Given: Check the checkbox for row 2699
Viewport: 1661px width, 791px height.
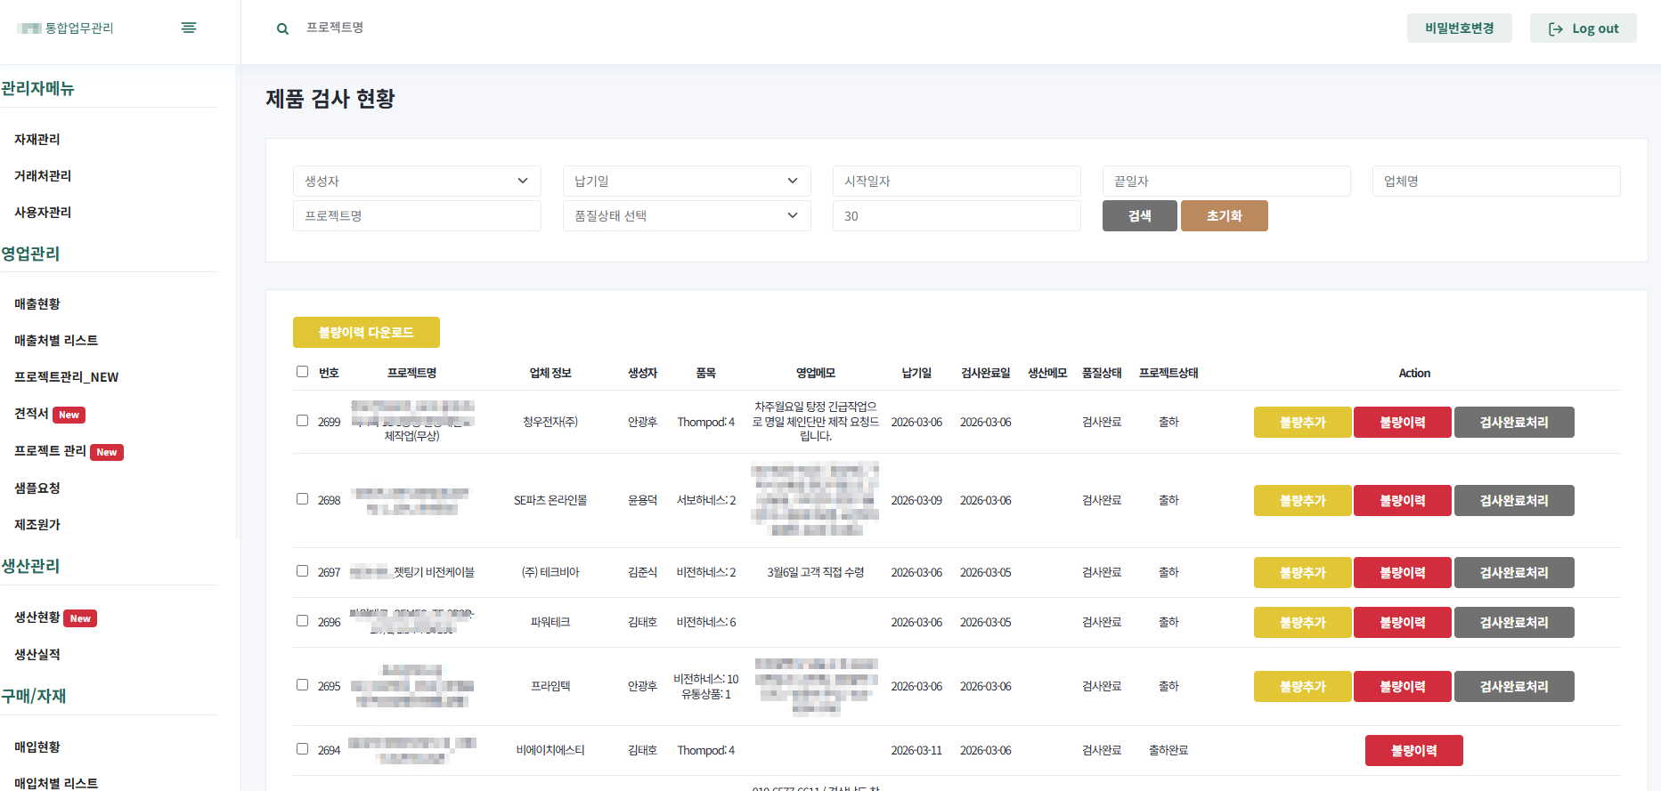Looking at the screenshot, I should tap(302, 421).
